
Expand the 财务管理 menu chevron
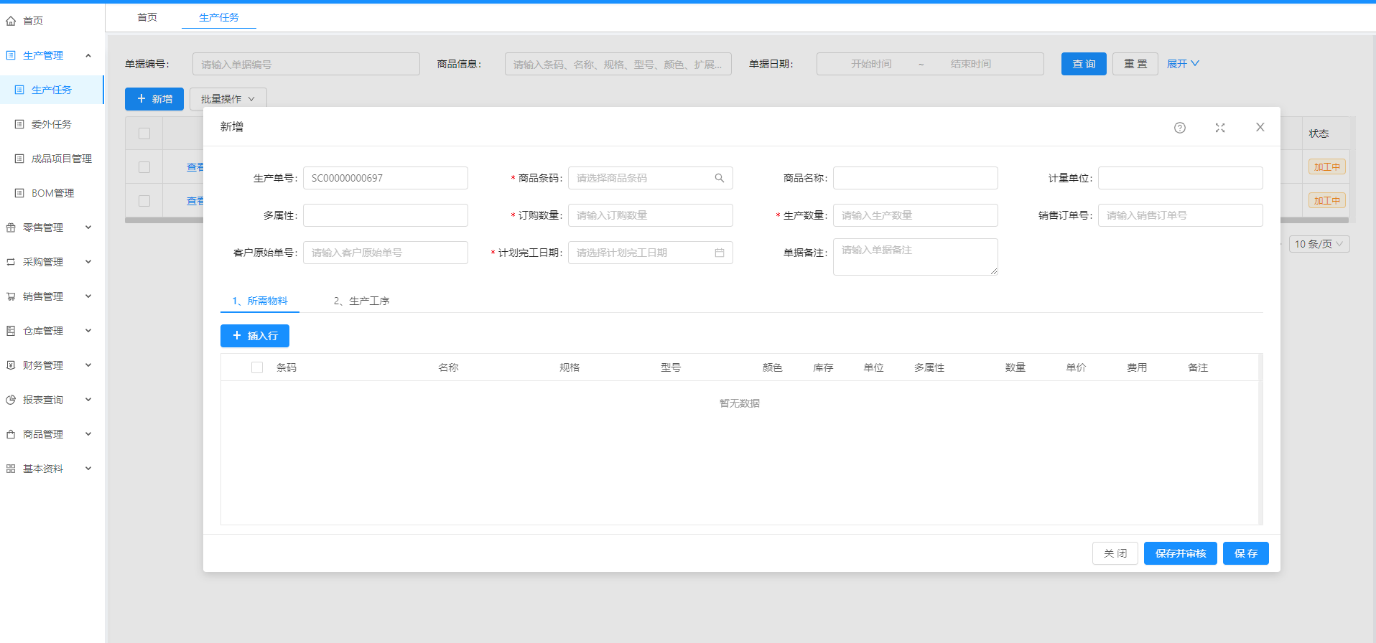point(88,365)
